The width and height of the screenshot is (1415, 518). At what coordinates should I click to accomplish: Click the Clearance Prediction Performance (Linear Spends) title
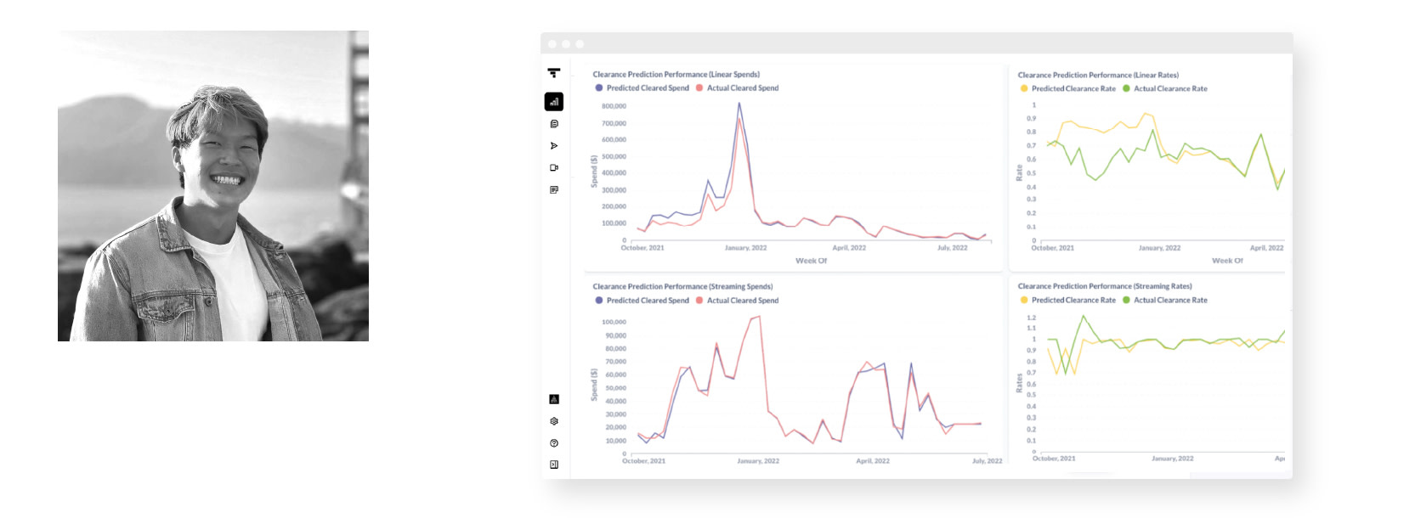676,75
